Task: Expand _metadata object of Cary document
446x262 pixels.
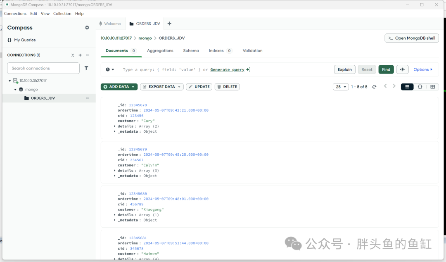Action: [115, 131]
